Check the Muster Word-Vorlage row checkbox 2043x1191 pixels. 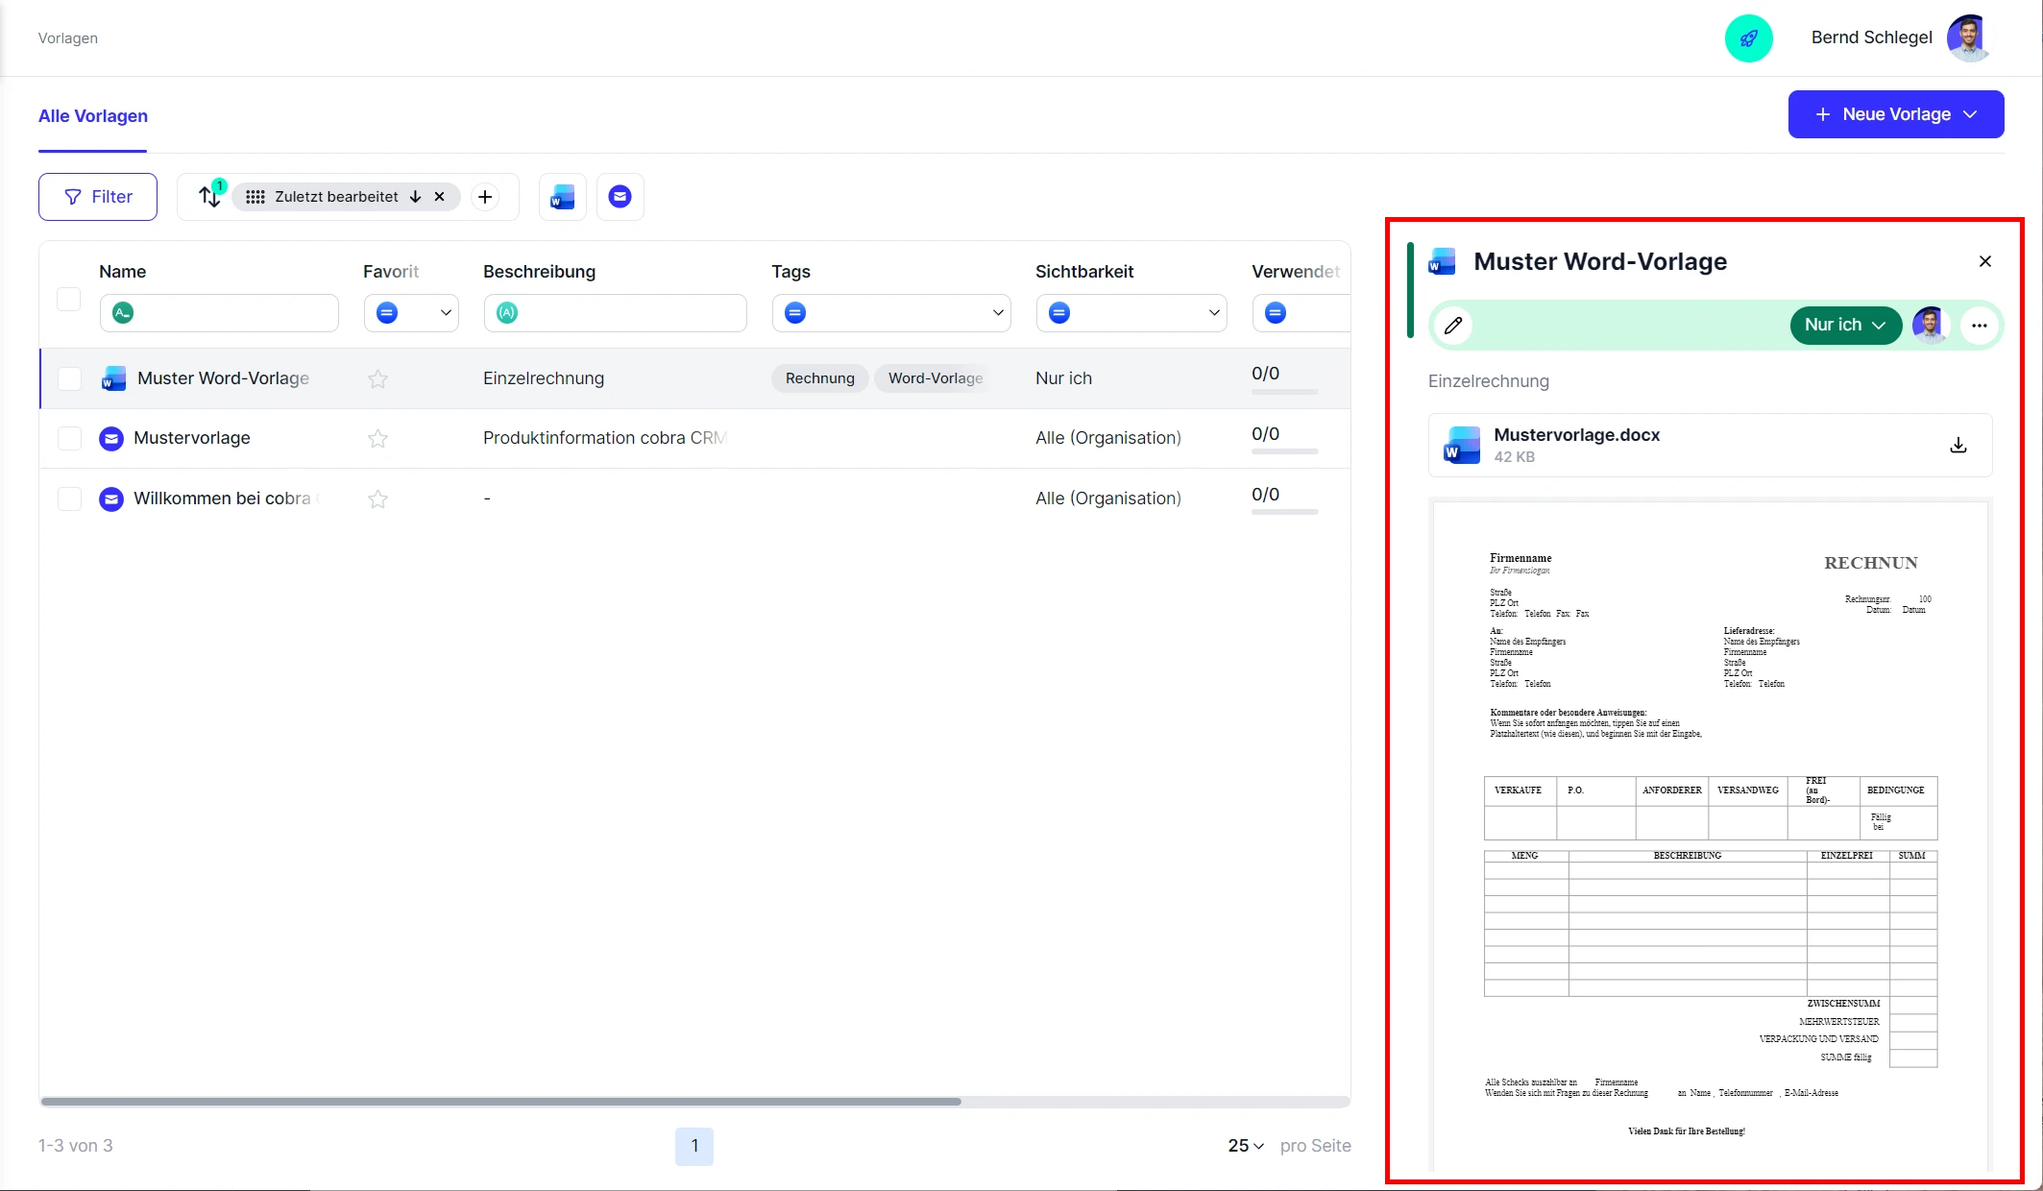click(x=69, y=378)
